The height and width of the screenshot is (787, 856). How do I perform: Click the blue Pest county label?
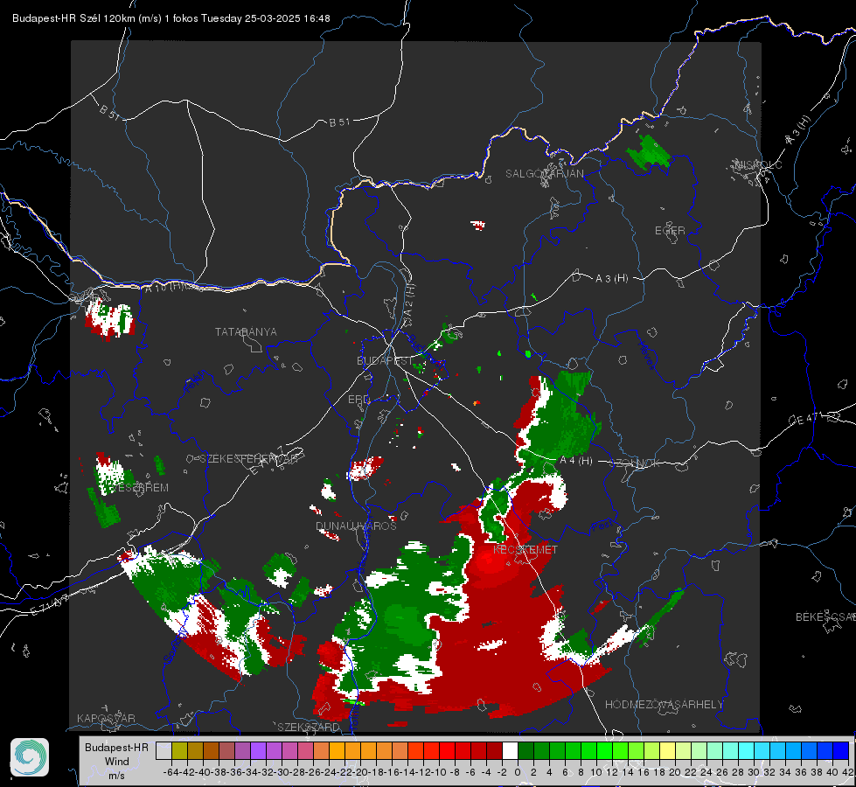[x=602, y=527]
